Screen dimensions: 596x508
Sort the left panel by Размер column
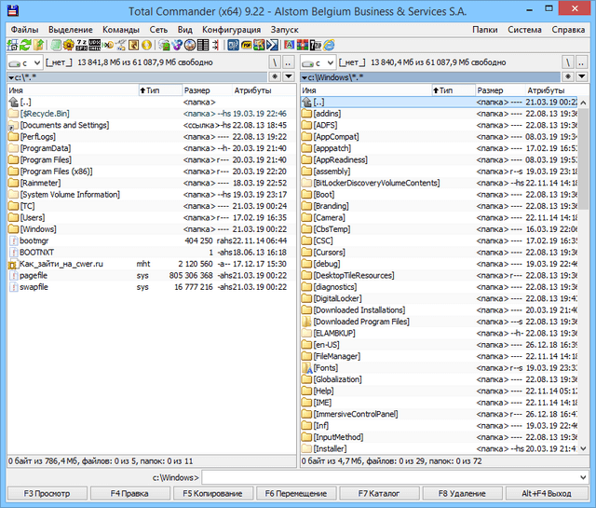tap(196, 90)
